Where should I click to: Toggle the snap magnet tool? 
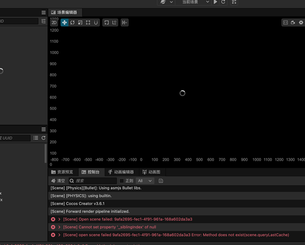click(96, 23)
